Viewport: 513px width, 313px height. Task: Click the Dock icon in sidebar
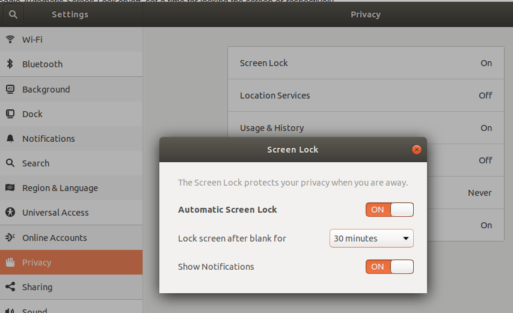[10, 114]
